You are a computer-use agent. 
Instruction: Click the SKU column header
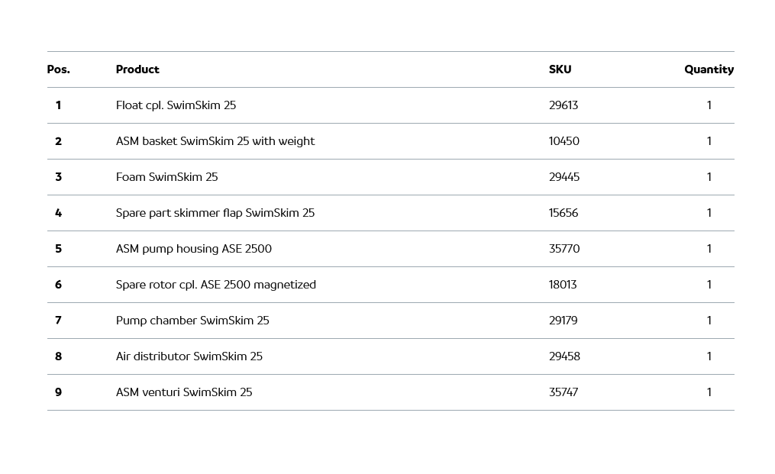coord(560,69)
